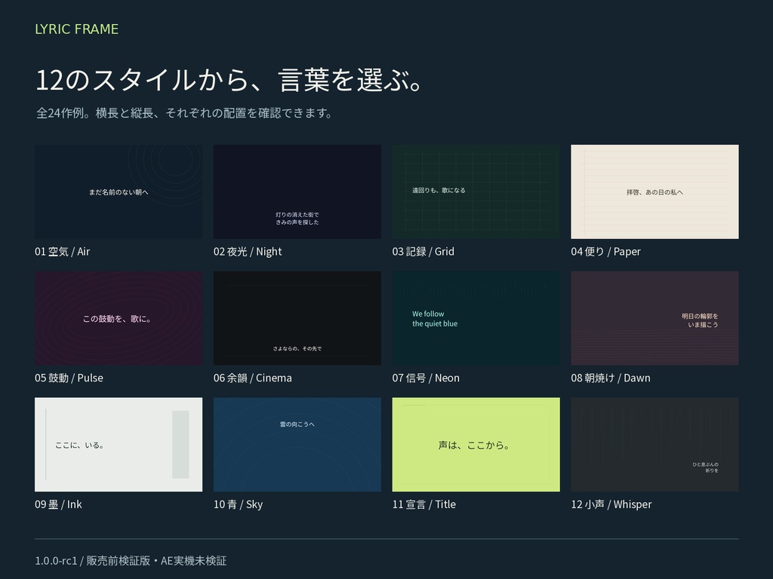Click the caption "08 朝焼け / Dawn"
The height and width of the screenshot is (579, 773).
click(x=611, y=378)
